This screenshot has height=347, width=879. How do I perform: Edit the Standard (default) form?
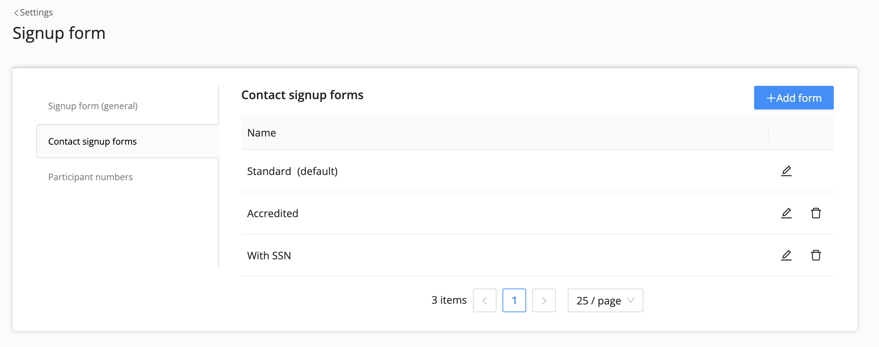(786, 171)
